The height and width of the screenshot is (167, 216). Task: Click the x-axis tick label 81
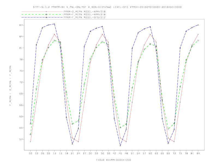pos(192,153)
